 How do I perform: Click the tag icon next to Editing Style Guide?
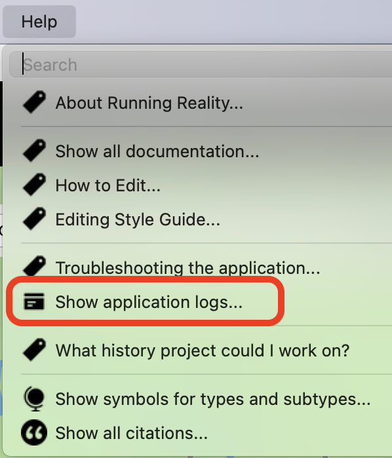tap(34, 219)
